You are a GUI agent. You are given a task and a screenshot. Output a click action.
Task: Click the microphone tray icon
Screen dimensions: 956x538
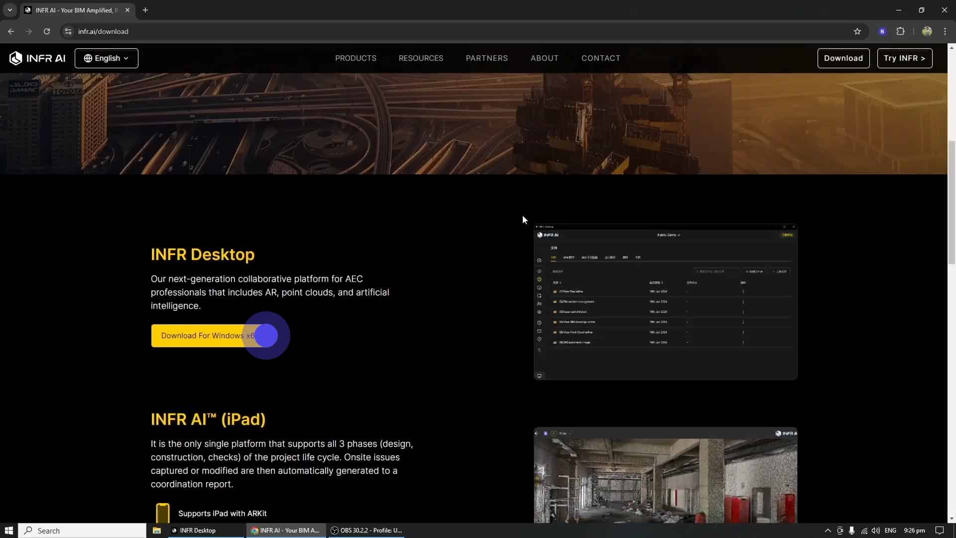pos(851,531)
